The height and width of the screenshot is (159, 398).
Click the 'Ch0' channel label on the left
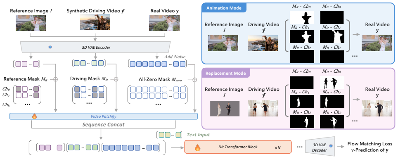coord(6,89)
